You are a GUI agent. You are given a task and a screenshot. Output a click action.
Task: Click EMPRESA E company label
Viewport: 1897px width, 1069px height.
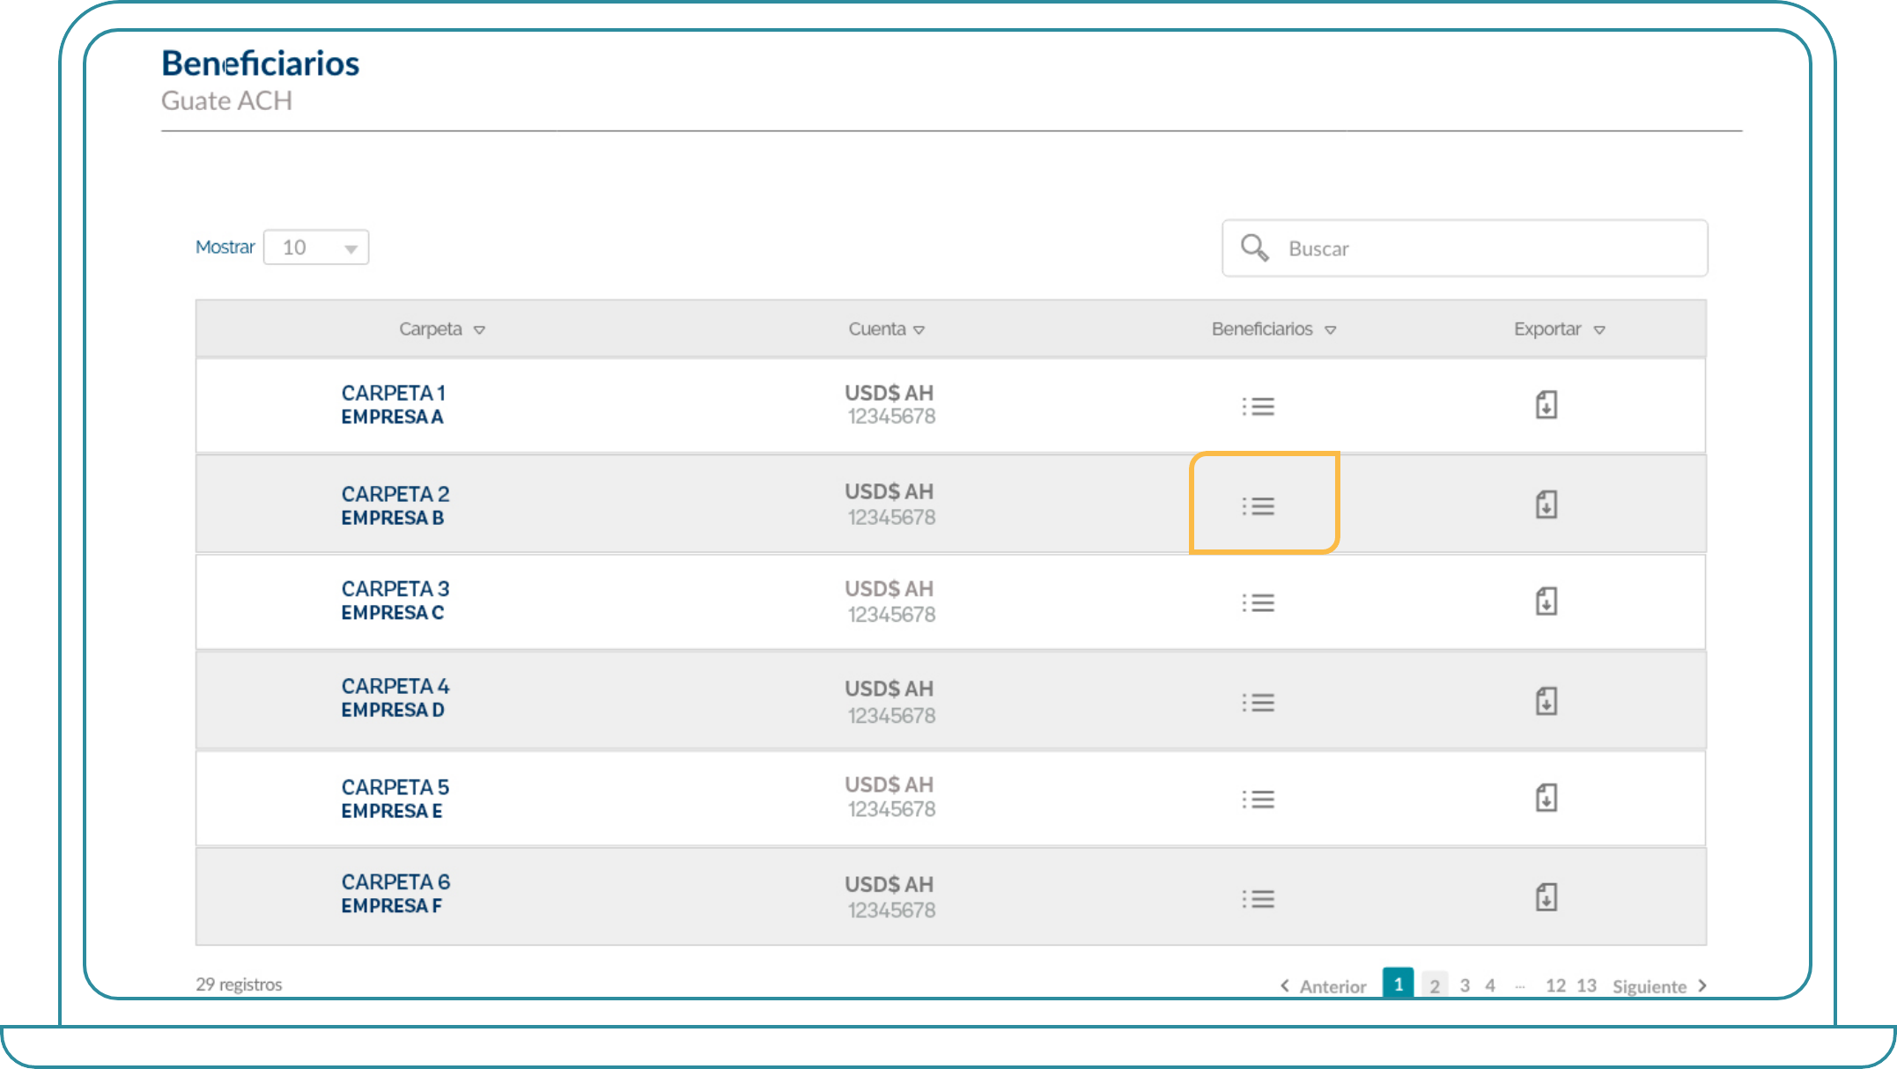tap(392, 811)
